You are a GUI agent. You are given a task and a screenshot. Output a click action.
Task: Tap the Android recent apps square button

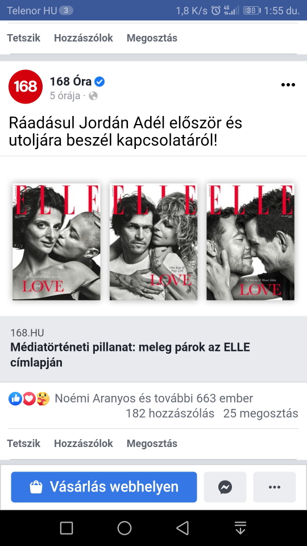(x=66, y=528)
